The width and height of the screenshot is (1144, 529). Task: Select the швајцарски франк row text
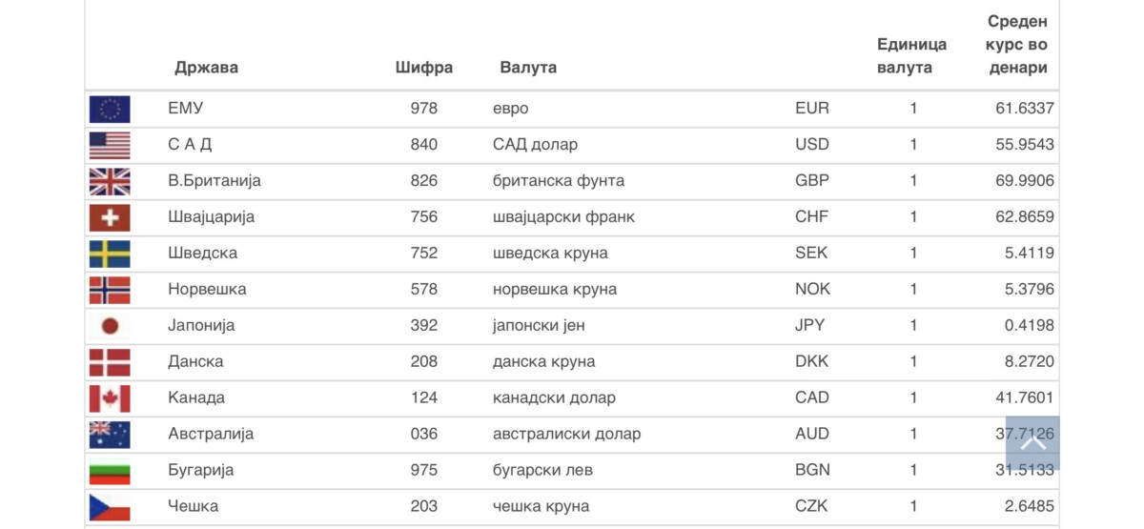tap(563, 217)
